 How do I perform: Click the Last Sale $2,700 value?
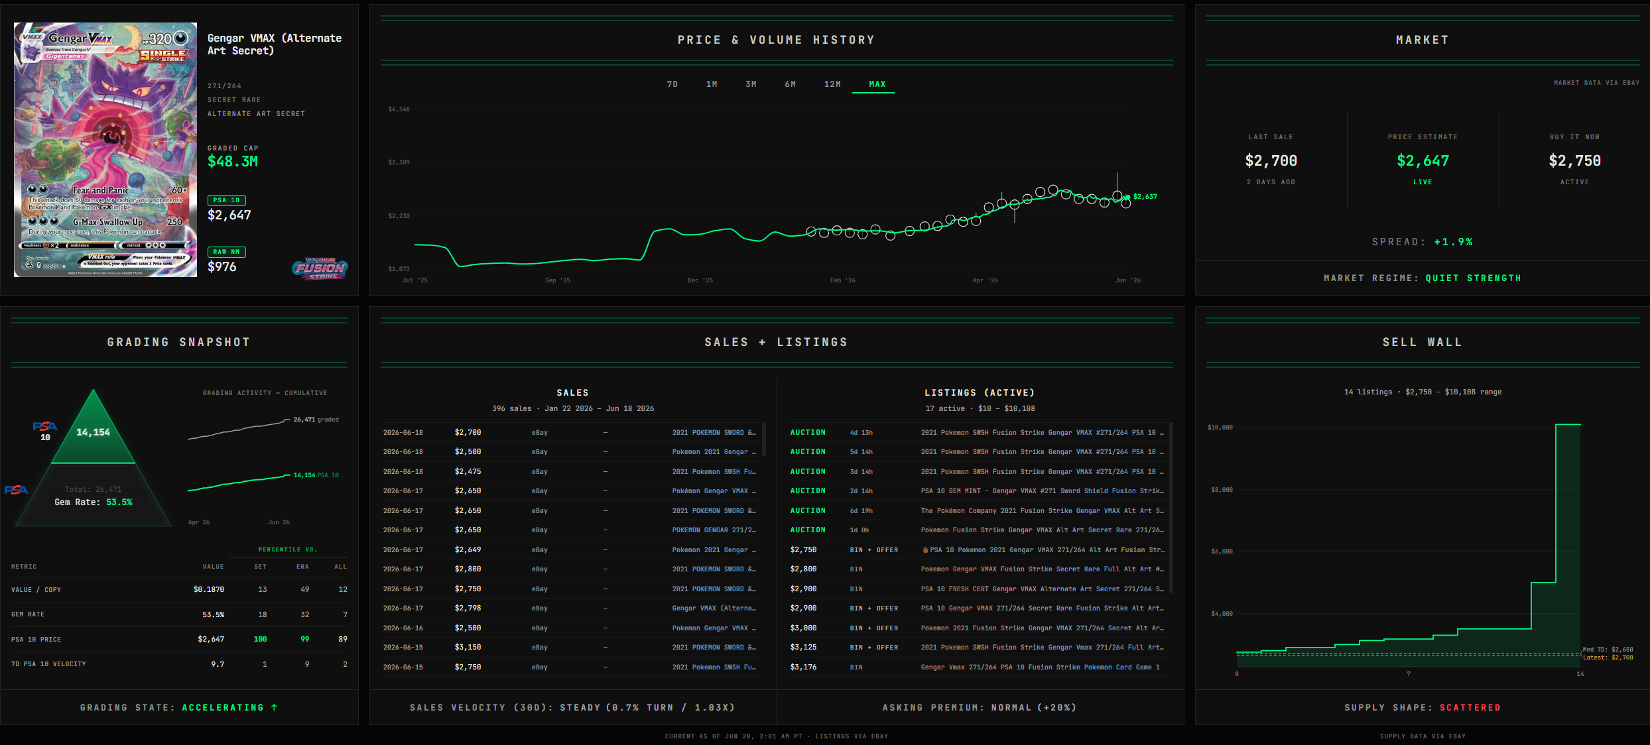point(1271,161)
